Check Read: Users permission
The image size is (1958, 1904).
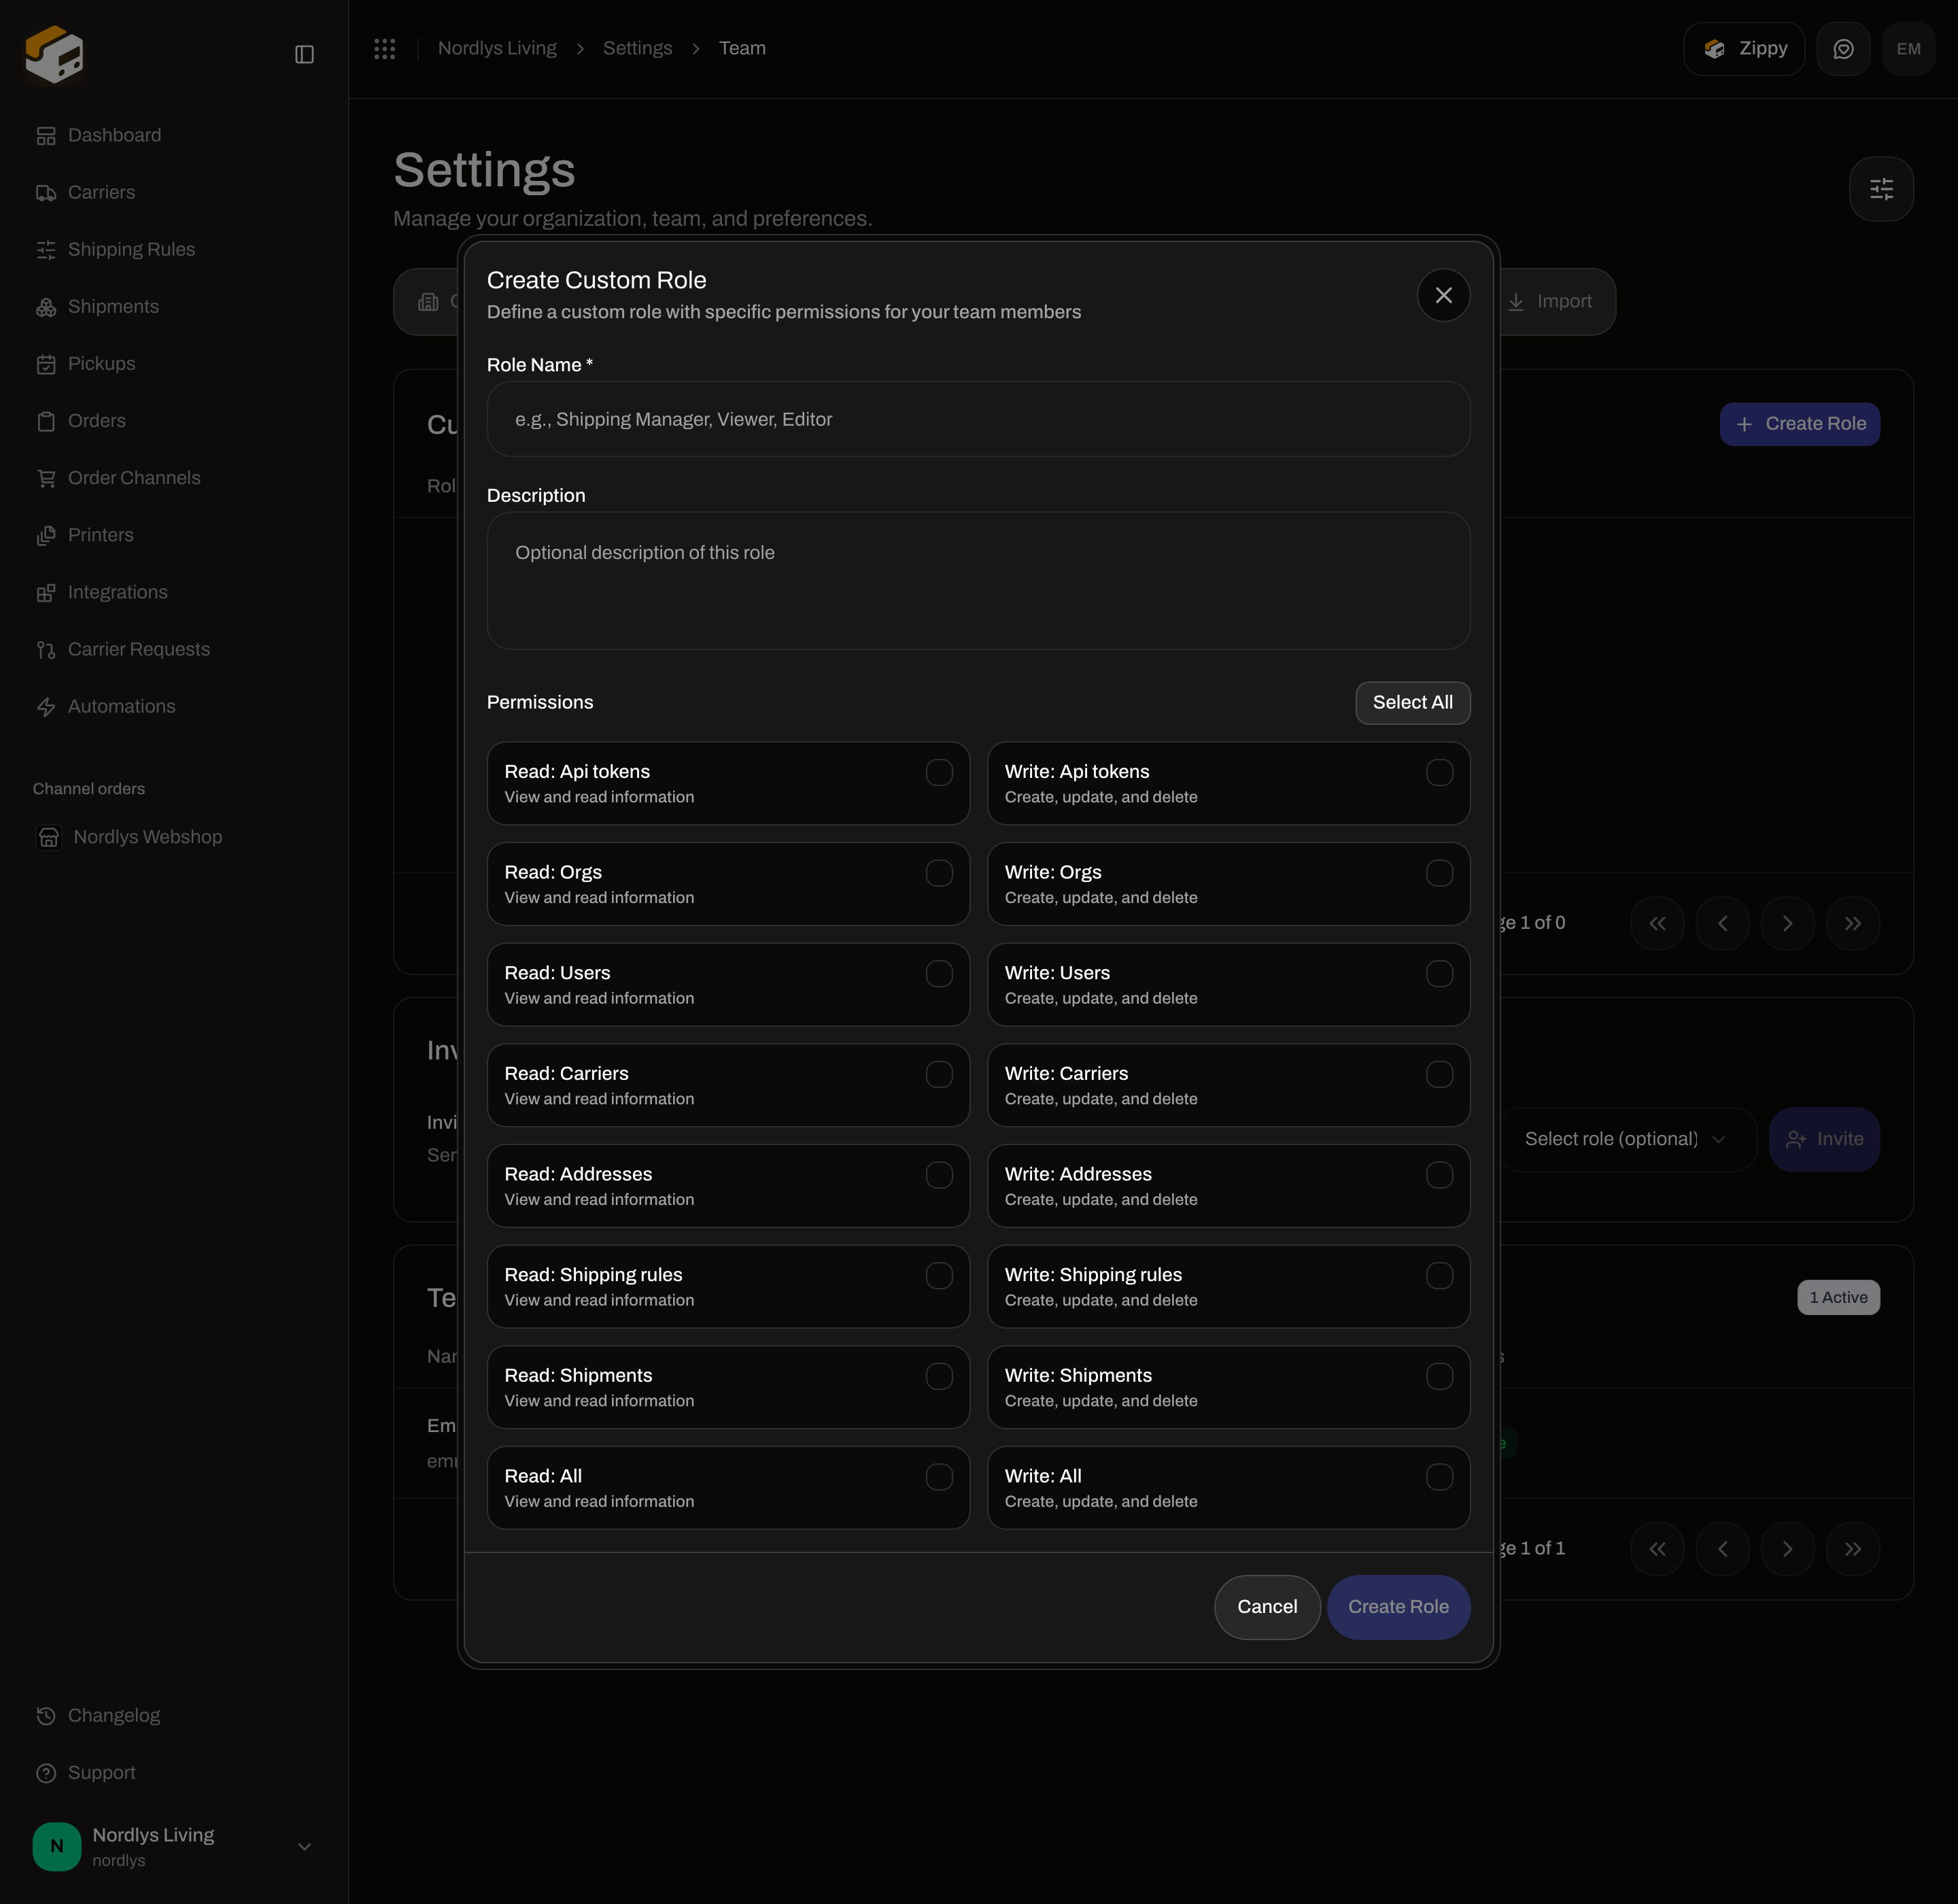pos(939,974)
